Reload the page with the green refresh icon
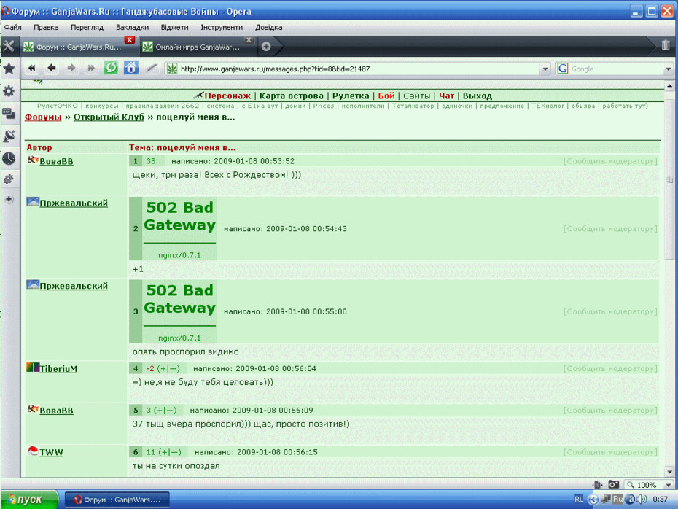Screen dimensions: 678x509 (x=111, y=68)
